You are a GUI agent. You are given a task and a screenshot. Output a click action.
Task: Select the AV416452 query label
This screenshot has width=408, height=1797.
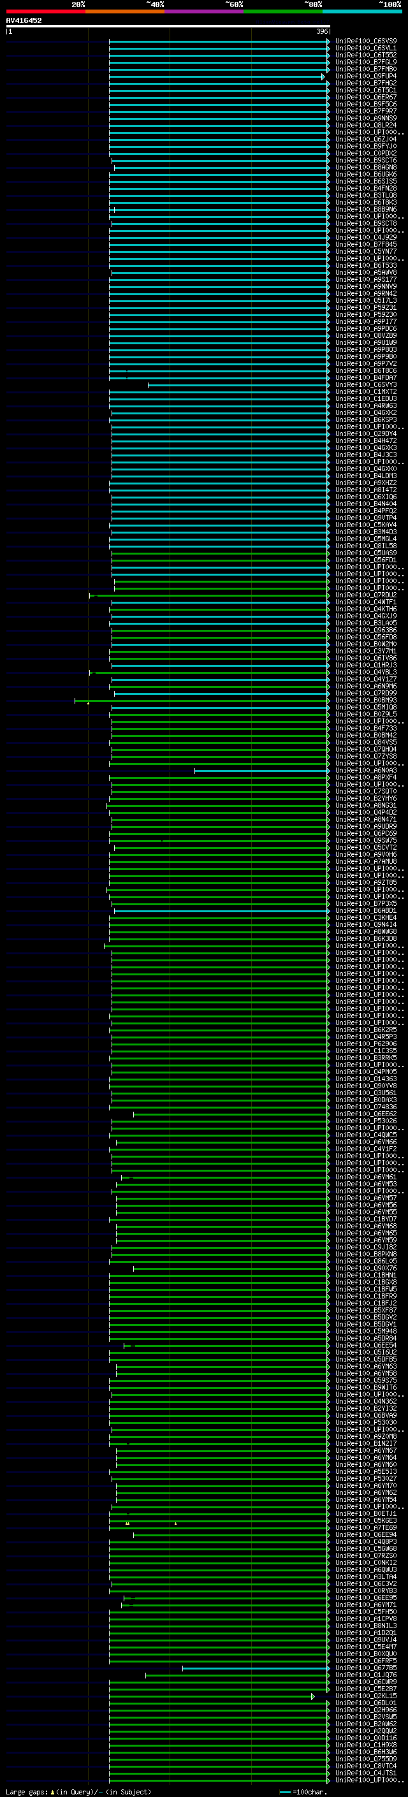pos(24,20)
